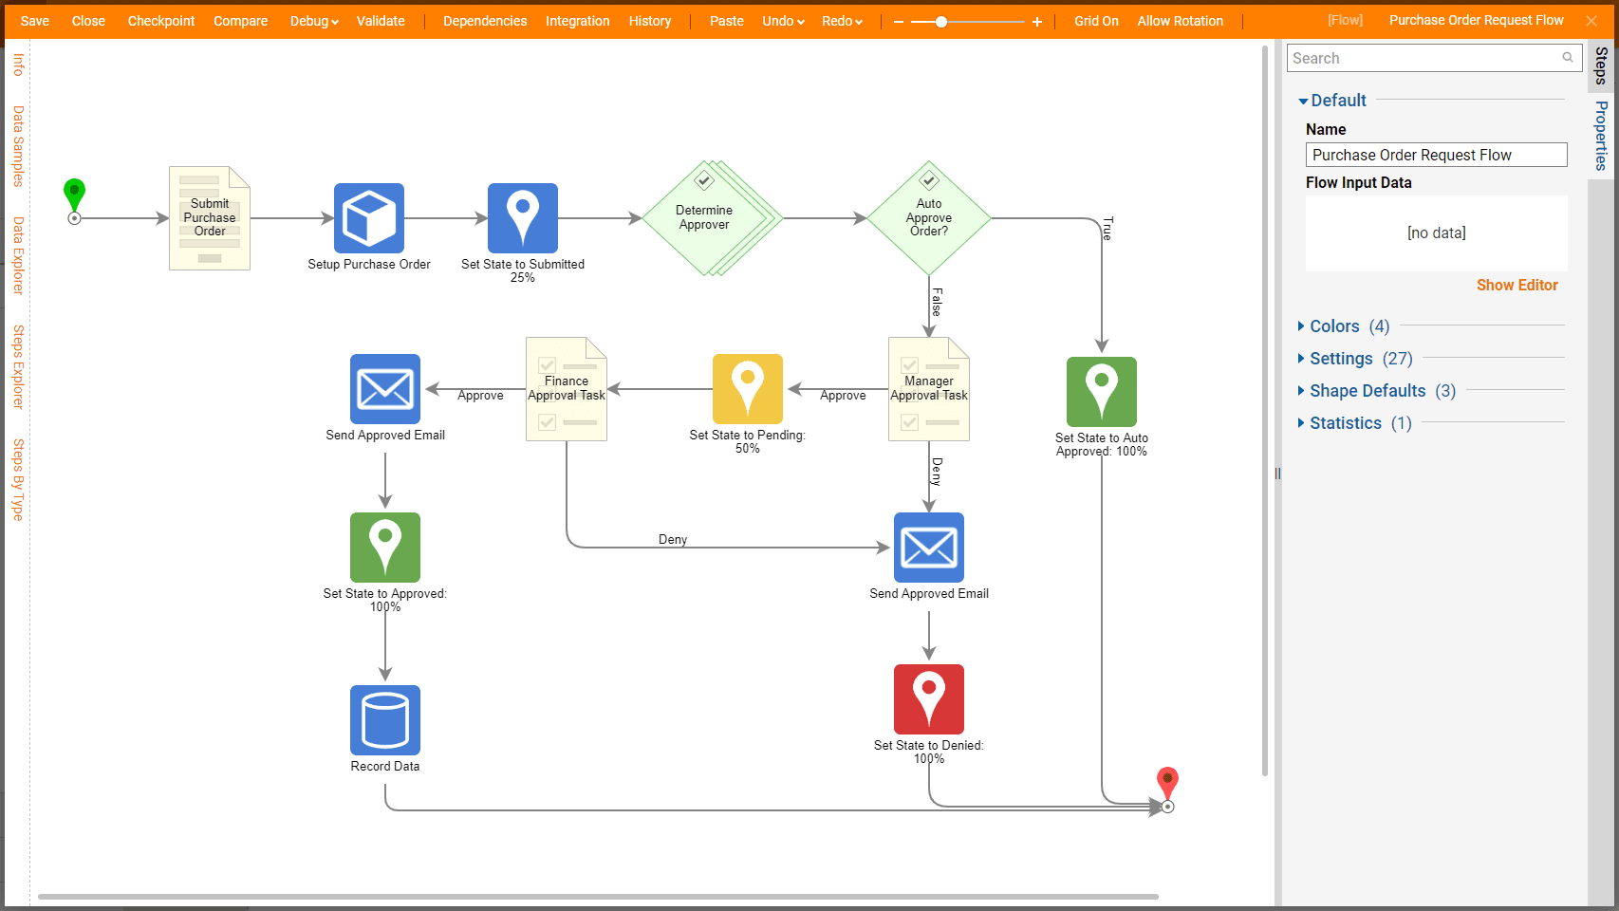Toggle Grid On in the toolbar
This screenshot has width=1619, height=911.
(x=1096, y=21)
